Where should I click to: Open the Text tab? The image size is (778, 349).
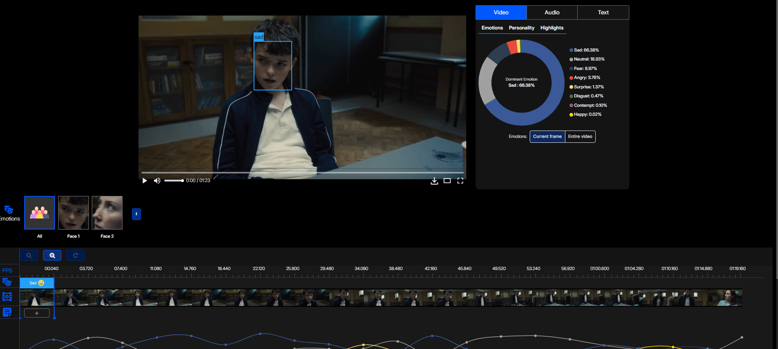point(603,13)
